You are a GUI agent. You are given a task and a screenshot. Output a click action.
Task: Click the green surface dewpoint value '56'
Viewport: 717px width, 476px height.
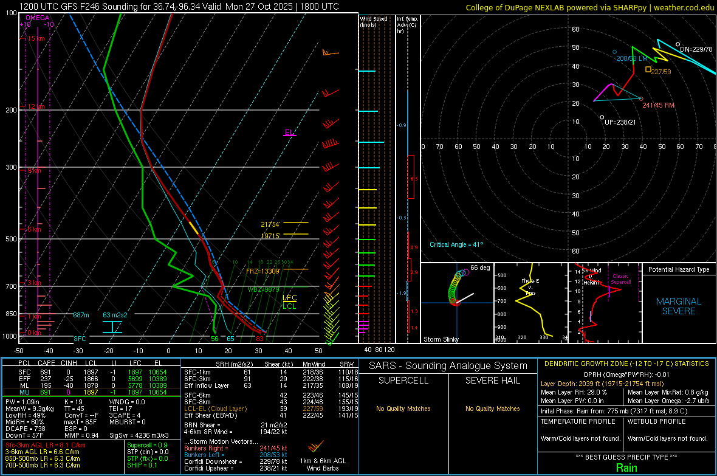click(214, 339)
